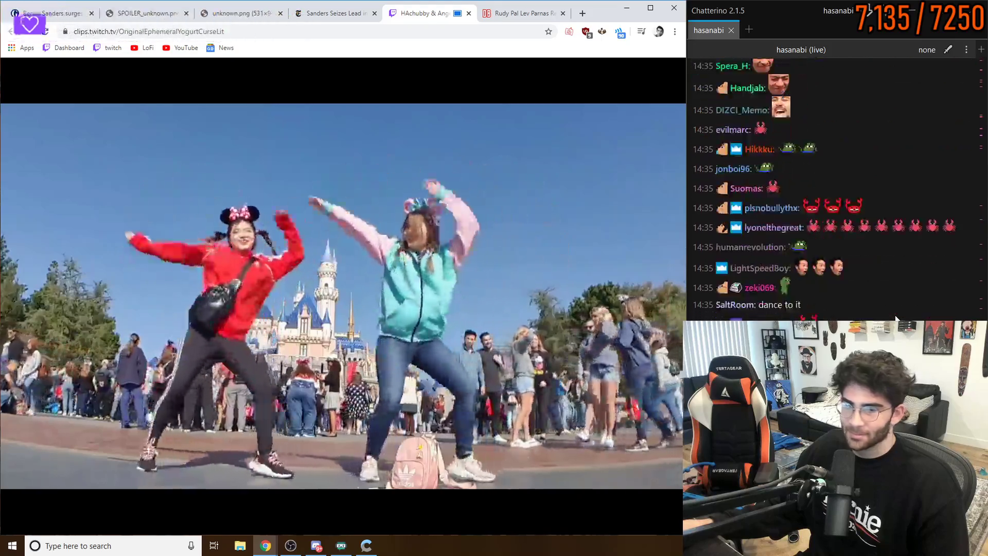Add a new Chatterino tab
Viewport: 988px width, 556px height.
coord(749,30)
